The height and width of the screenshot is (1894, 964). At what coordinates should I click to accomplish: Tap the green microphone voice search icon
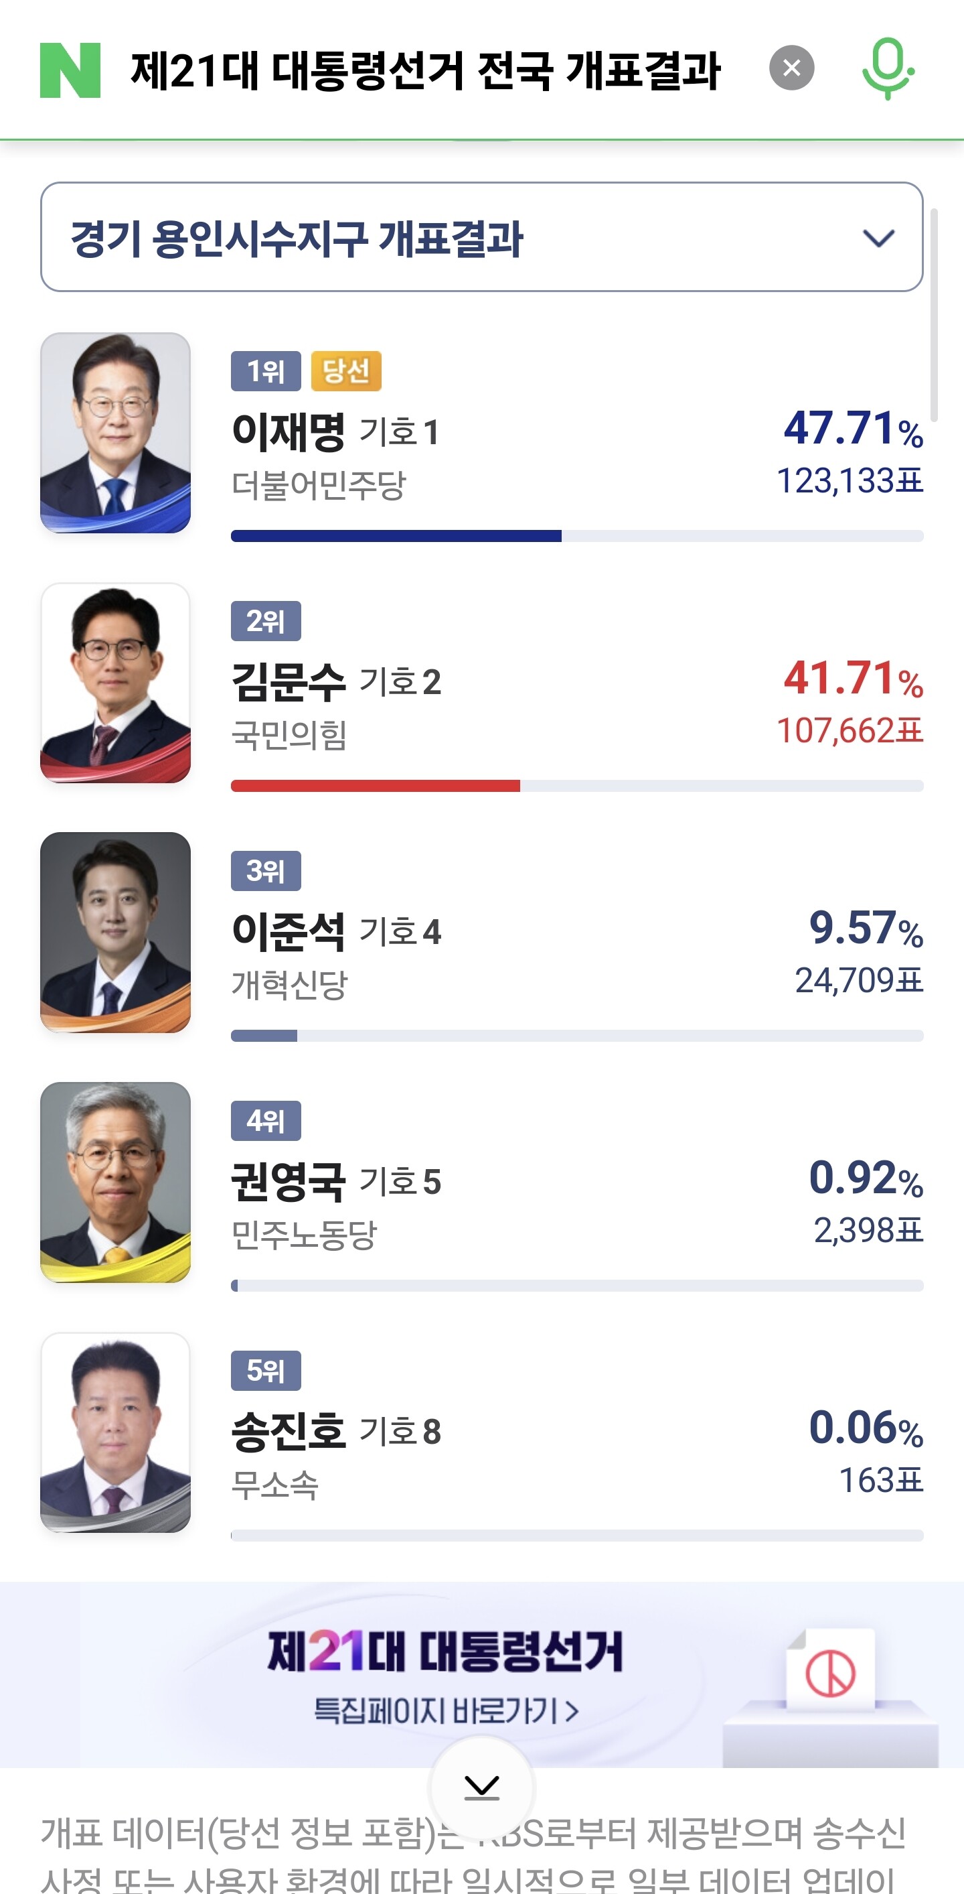pos(888,68)
